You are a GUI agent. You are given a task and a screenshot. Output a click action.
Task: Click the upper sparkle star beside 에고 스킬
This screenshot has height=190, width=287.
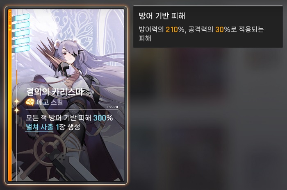[17, 101]
